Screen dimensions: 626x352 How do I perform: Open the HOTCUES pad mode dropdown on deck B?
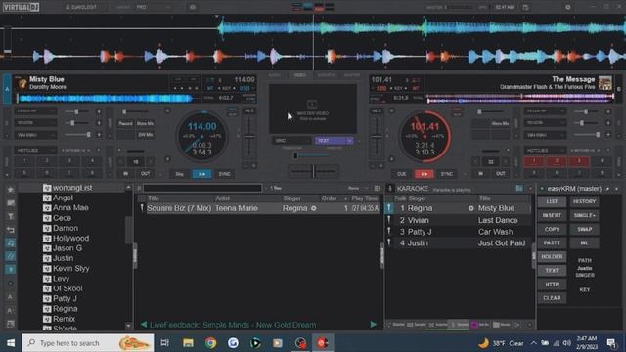click(545, 150)
